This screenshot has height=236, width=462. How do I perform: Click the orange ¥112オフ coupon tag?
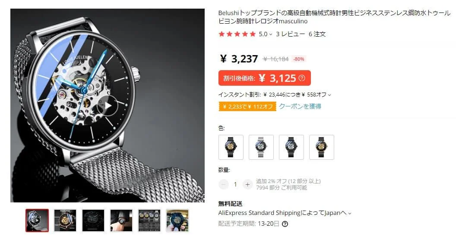(x=247, y=106)
